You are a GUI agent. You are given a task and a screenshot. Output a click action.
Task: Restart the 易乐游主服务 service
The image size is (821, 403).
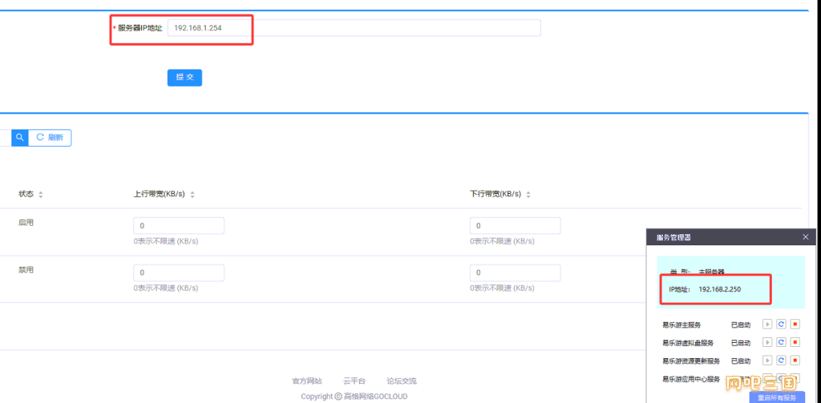point(781,325)
